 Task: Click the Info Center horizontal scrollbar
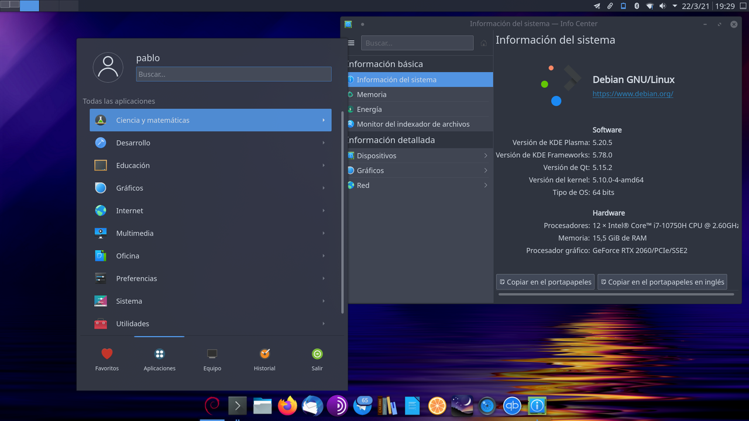point(616,294)
